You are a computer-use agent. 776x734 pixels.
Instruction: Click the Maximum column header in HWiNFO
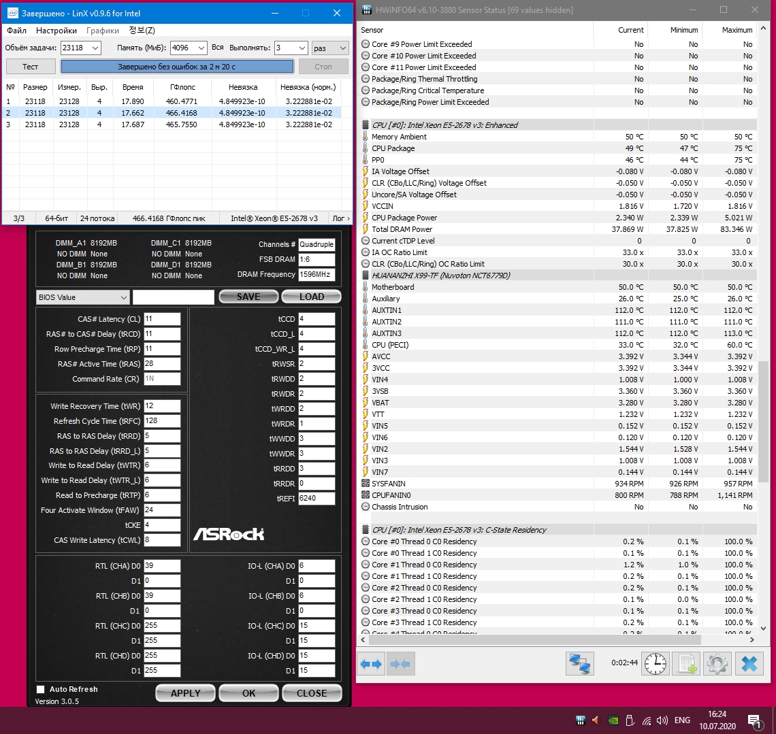pos(730,30)
